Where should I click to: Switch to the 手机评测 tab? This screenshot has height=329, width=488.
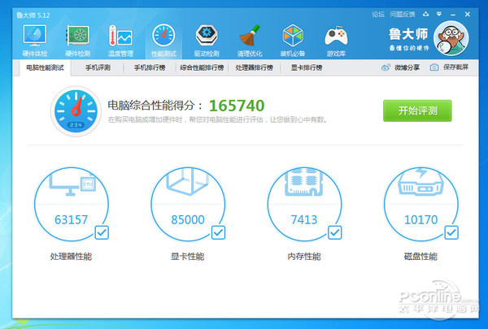(x=98, y=68)
